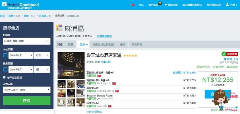Viewport: 240px width, 114px height.
Task: Click the 改變搜尋條件 link
Action: (104, 36)
